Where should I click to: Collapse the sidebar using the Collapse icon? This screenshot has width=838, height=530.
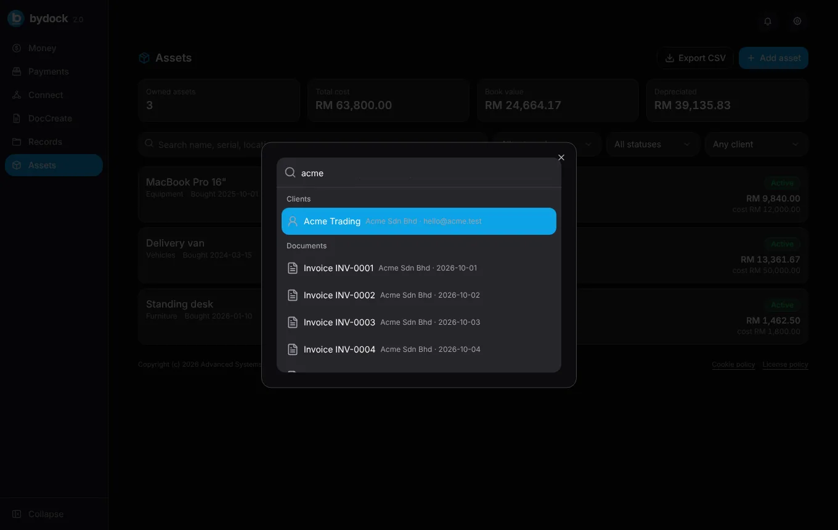point(17,514)
